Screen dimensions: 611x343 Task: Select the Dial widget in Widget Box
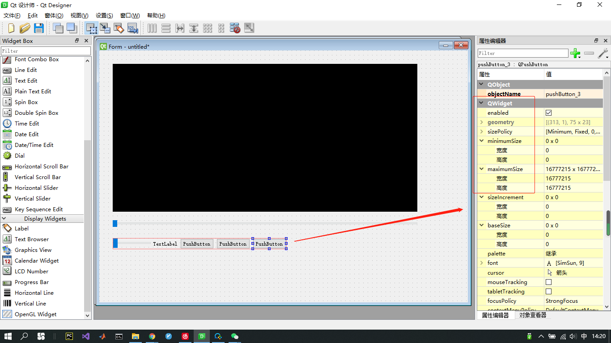click(19, 155)
